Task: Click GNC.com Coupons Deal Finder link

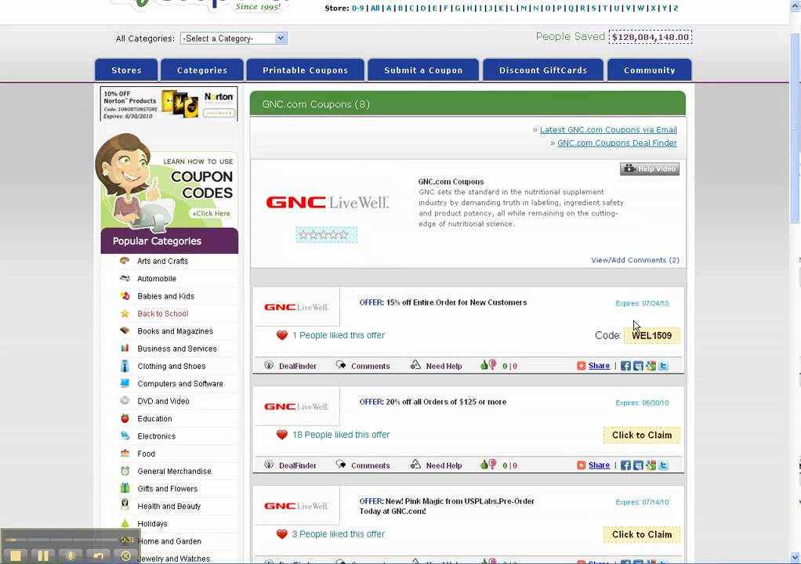Action: (x=617, y=143)
